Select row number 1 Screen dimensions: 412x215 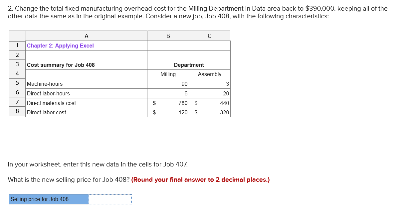(17, 46)
